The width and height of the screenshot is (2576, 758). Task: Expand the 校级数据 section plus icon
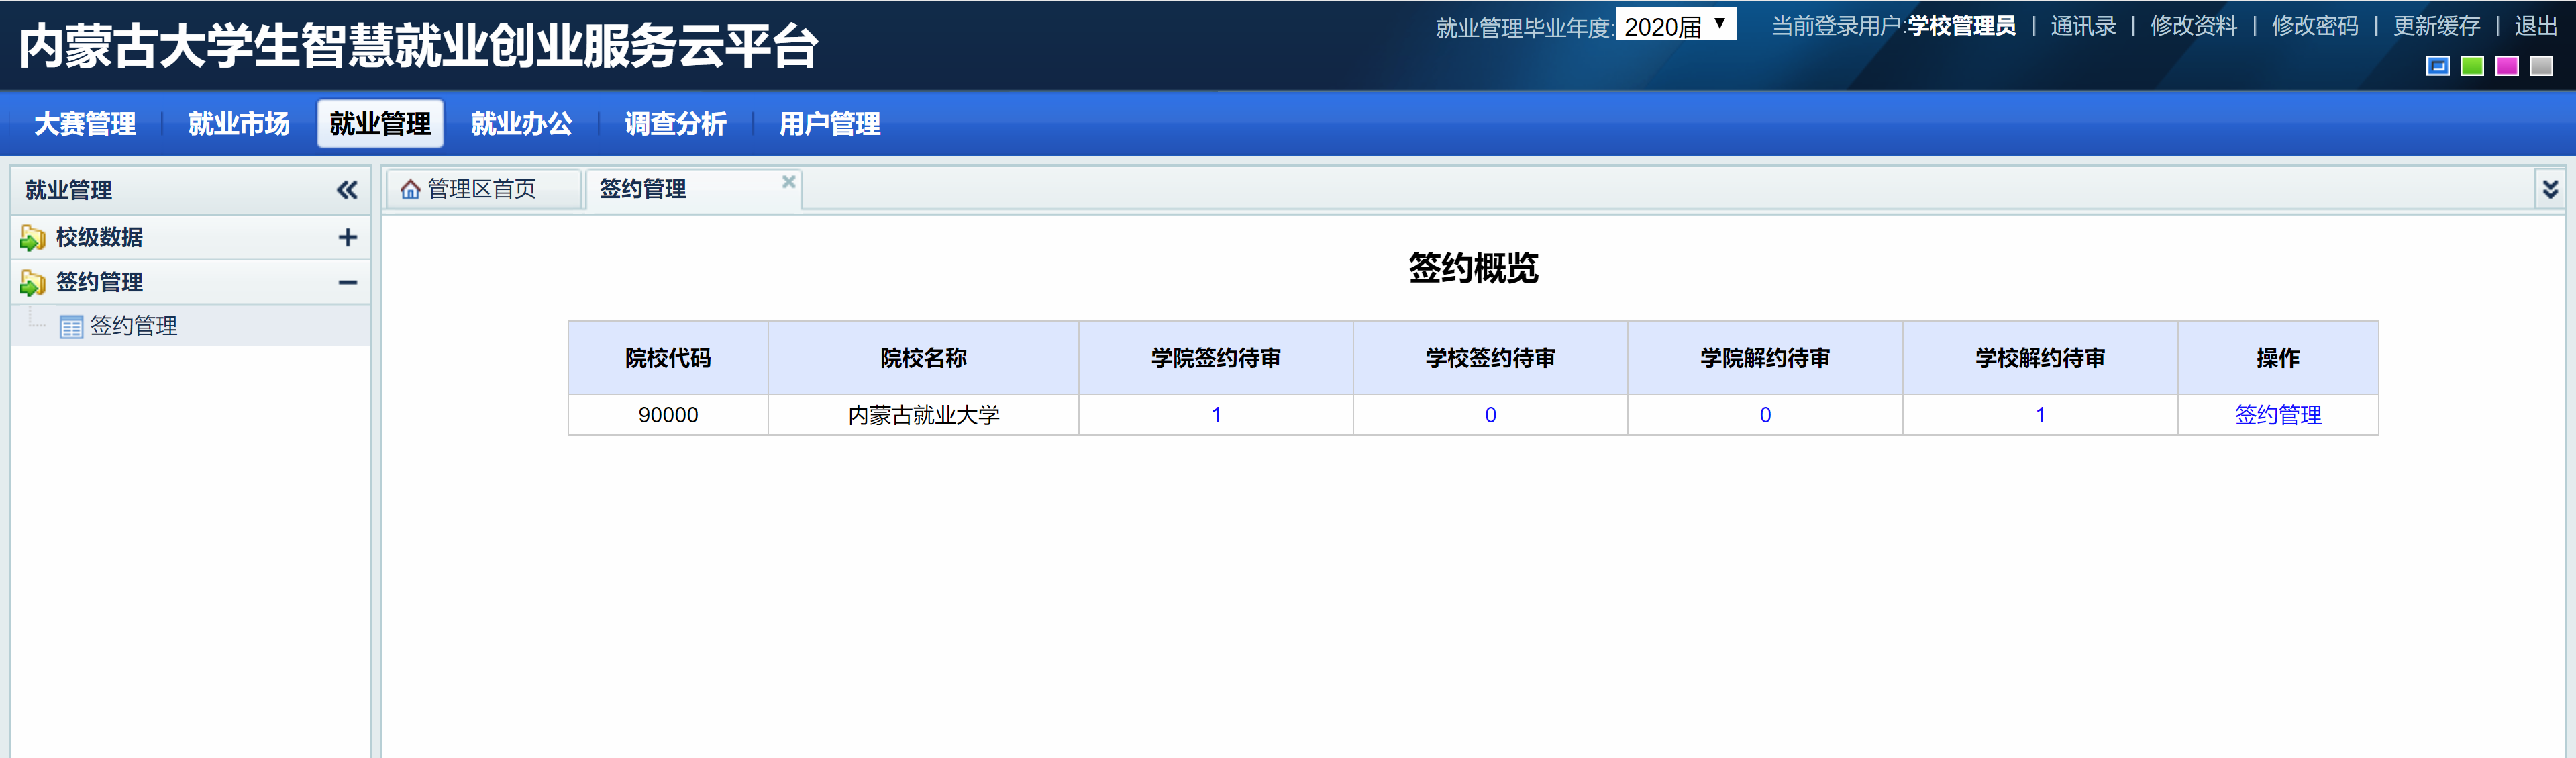click(347, 237)
